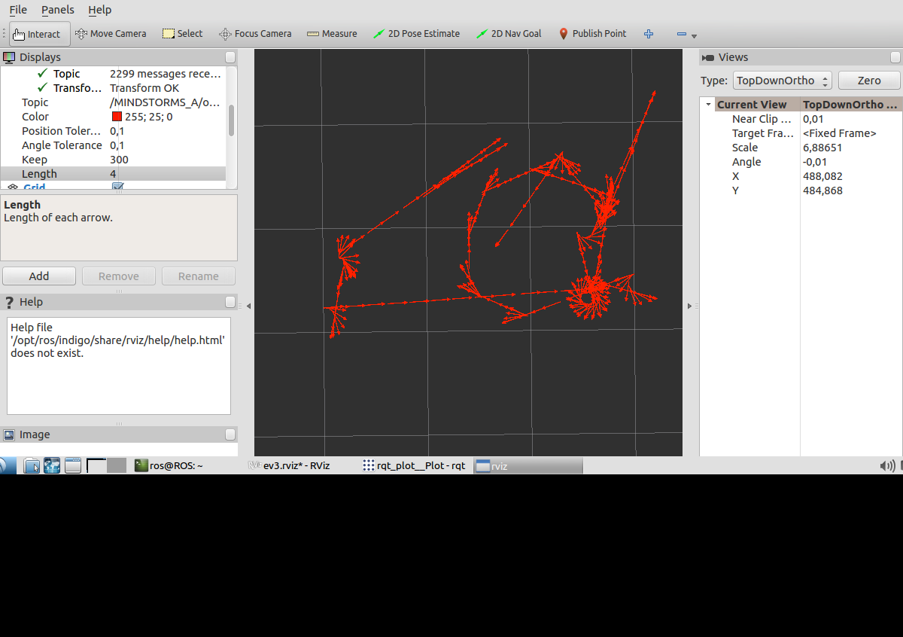Choose the Focus Camera tool

click(255, 34)
